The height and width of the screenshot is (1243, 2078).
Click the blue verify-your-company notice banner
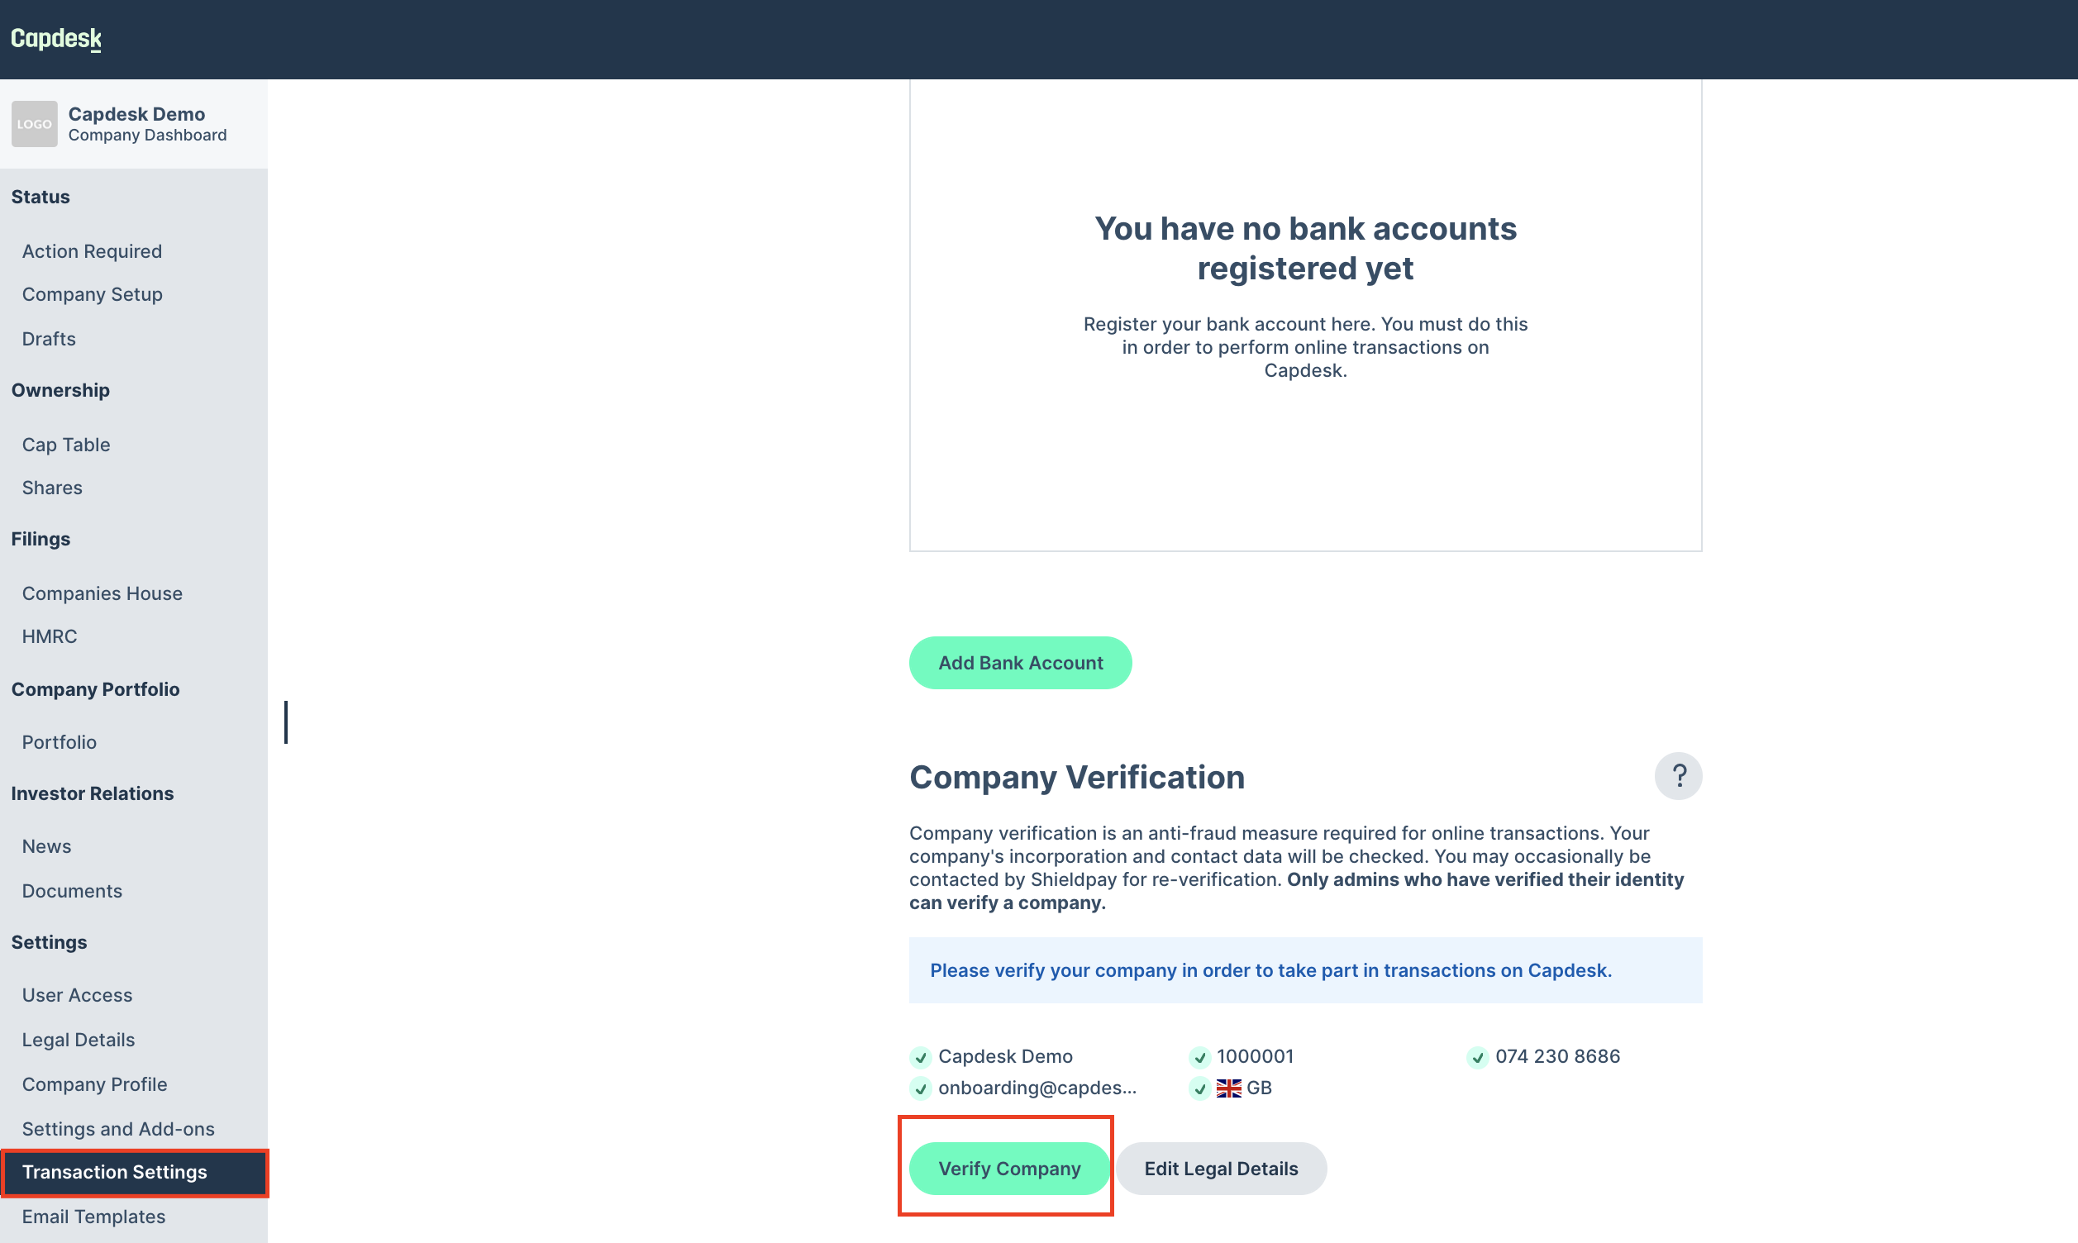coord(1305,970)
